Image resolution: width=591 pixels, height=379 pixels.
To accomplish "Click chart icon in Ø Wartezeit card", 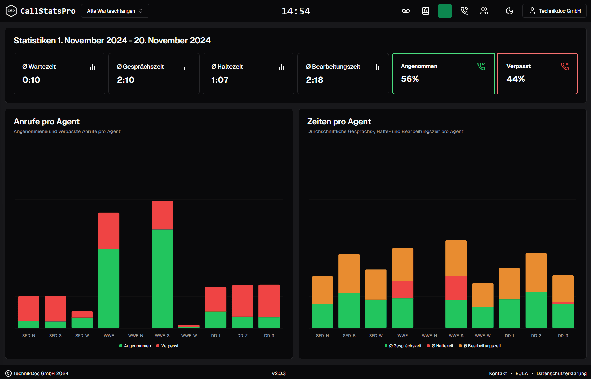I will coord(93,67).
